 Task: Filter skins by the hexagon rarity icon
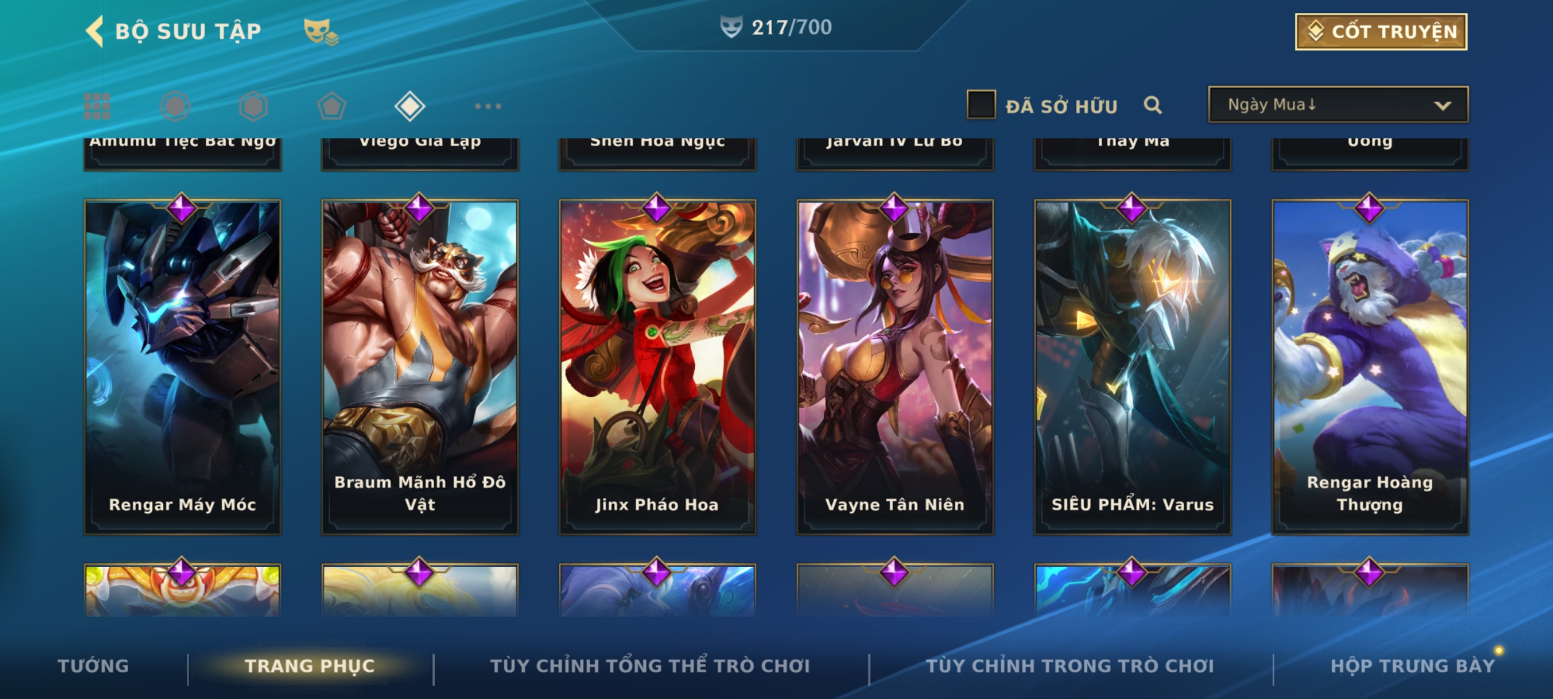coord(253,106)
